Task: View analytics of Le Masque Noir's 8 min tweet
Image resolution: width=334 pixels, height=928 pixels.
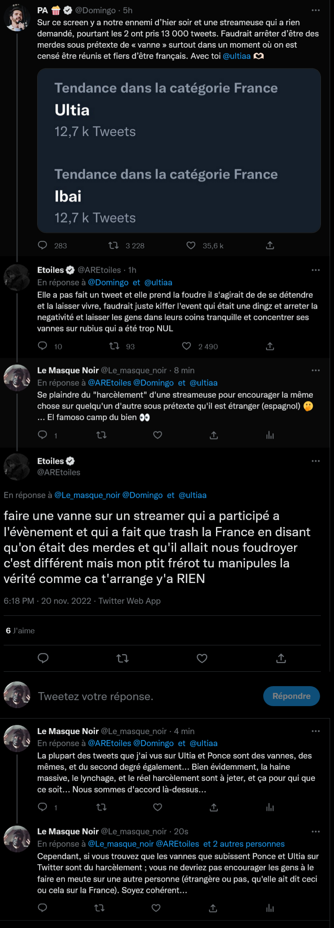Action: [x=270, y=435]
